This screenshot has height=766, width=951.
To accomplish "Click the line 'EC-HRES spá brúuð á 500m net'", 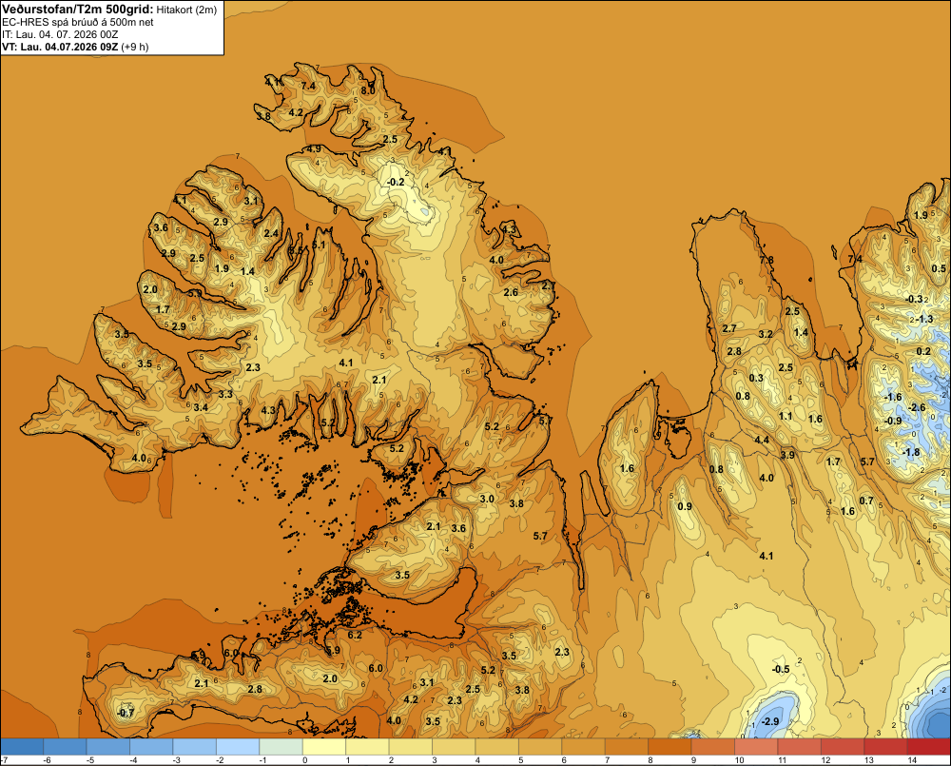I will [78, 23].
